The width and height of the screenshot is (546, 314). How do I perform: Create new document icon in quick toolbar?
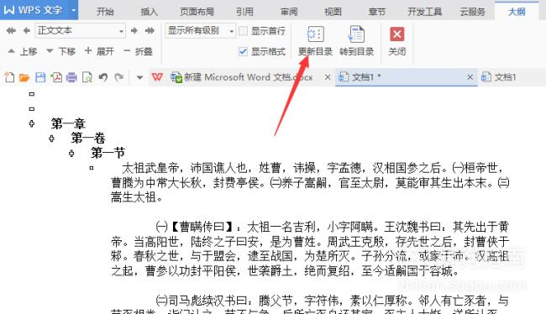[x=9, y=77]
